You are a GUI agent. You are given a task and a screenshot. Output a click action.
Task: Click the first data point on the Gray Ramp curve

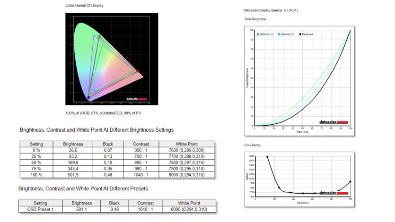point(267,157)
